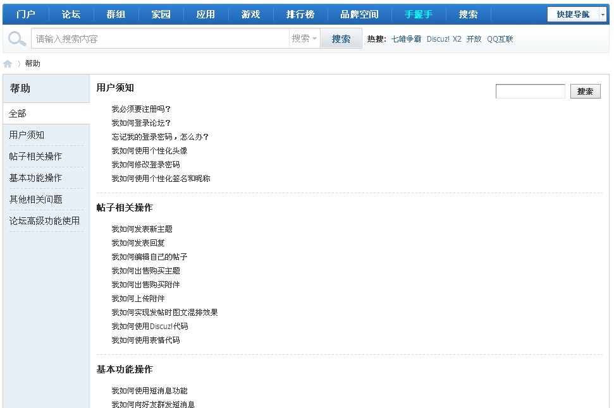Open FAQ 我如何编辑自己的帖子
The width and height of the screenshot is (614, 408).
pos(150,257)
